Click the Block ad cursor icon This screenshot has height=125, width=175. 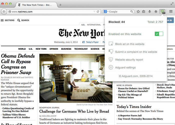[111, 44]
